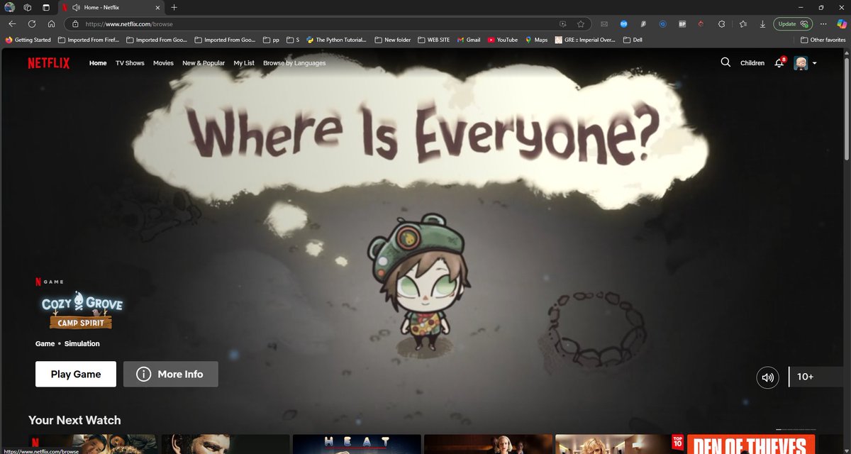Open New & Popular
Image resolution: width=851 pixels, height=454 pixels.
[204, 63]
